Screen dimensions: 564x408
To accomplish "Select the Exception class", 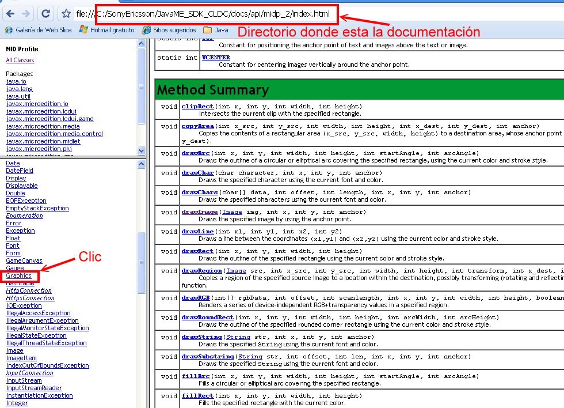I will 20,231.
